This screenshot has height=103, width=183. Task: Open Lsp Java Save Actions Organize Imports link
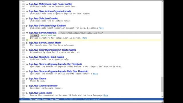pos(50,11)
